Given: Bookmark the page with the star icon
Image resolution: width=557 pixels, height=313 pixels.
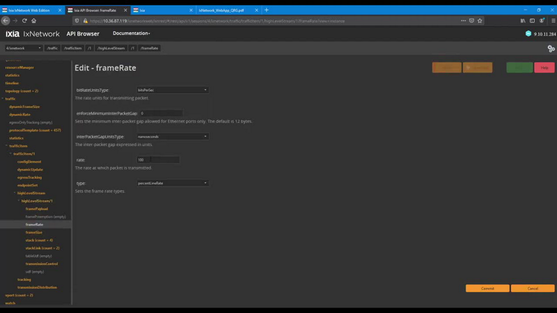Looking at the screenshot, I should 480,21.
